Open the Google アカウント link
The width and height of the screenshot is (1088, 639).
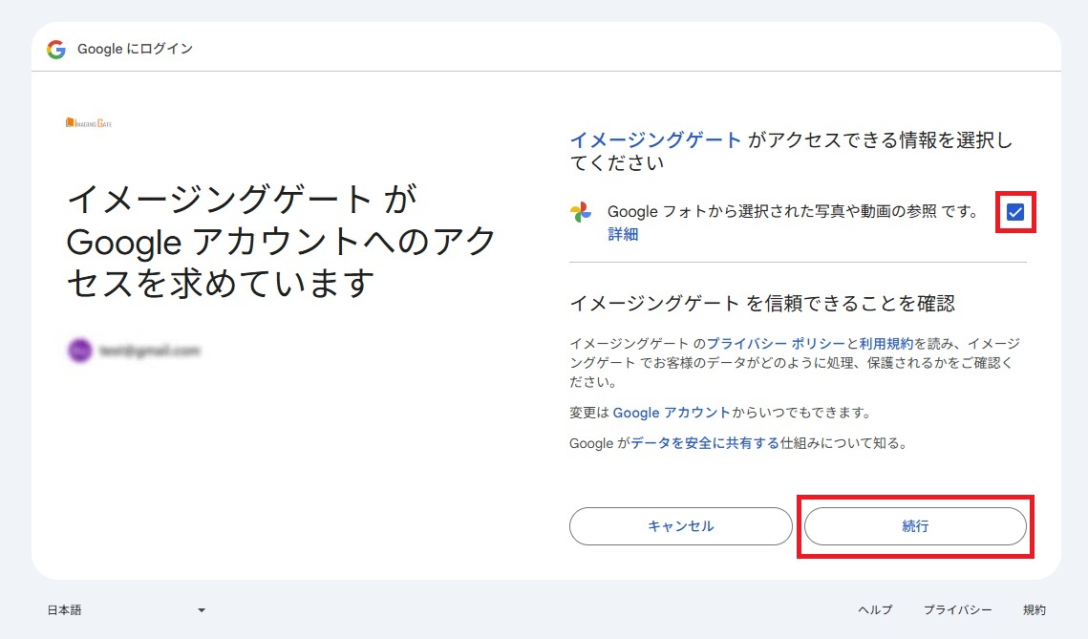[x=672, y=413]
